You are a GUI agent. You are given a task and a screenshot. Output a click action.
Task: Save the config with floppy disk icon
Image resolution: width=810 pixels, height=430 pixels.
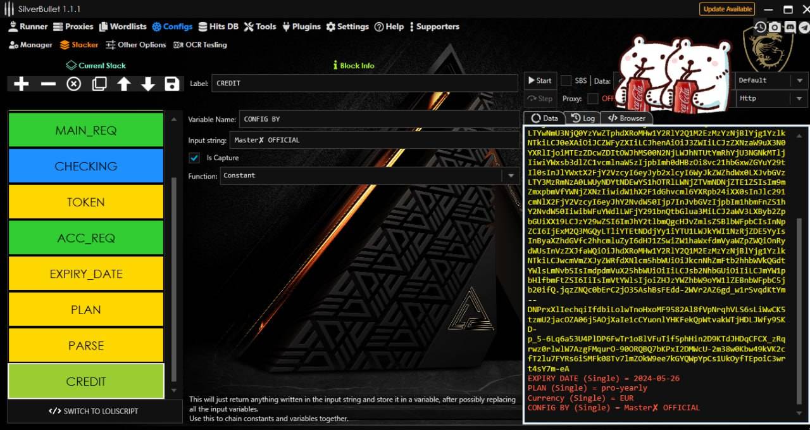171,84
